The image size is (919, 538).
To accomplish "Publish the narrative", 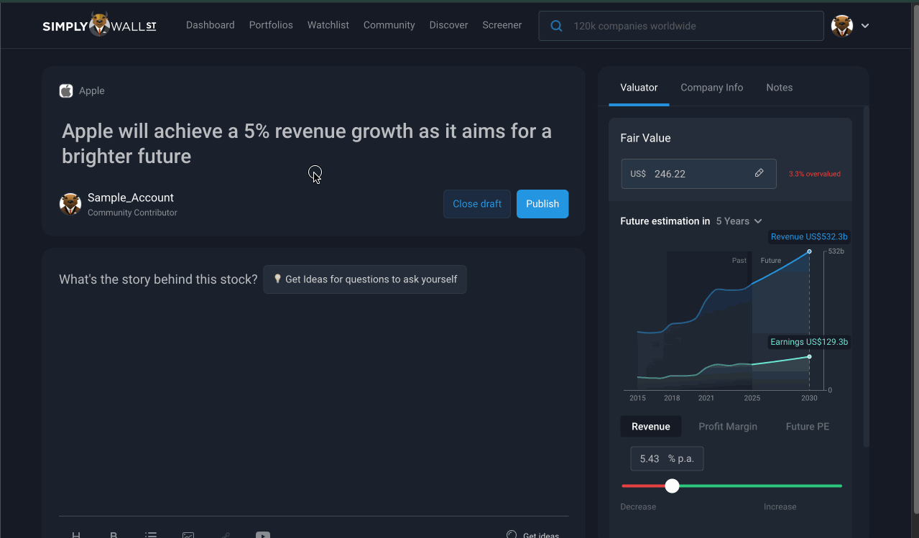I will [x=542, y=204].
